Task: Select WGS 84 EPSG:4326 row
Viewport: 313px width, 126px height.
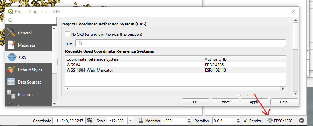Action: [x=176, y=65]
